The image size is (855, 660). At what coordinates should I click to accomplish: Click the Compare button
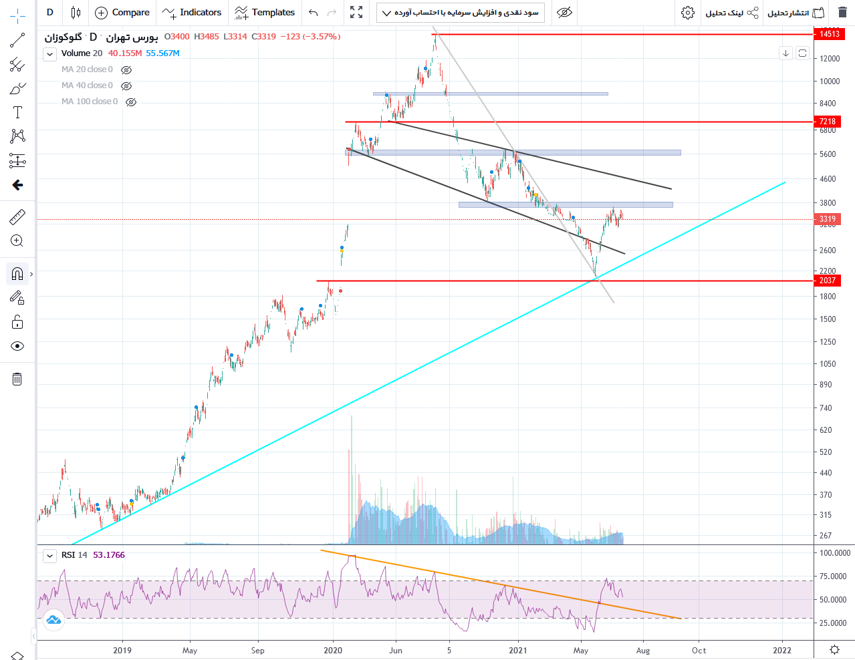pos(122,13)
